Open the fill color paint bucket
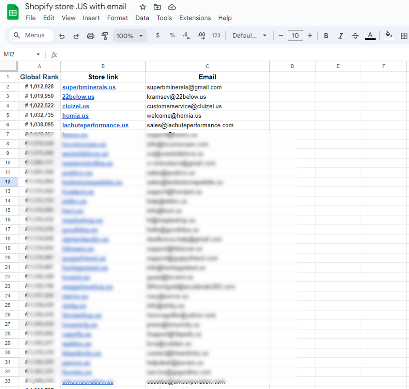Screen dimensions: 409x389 click(x=389, y=35)
